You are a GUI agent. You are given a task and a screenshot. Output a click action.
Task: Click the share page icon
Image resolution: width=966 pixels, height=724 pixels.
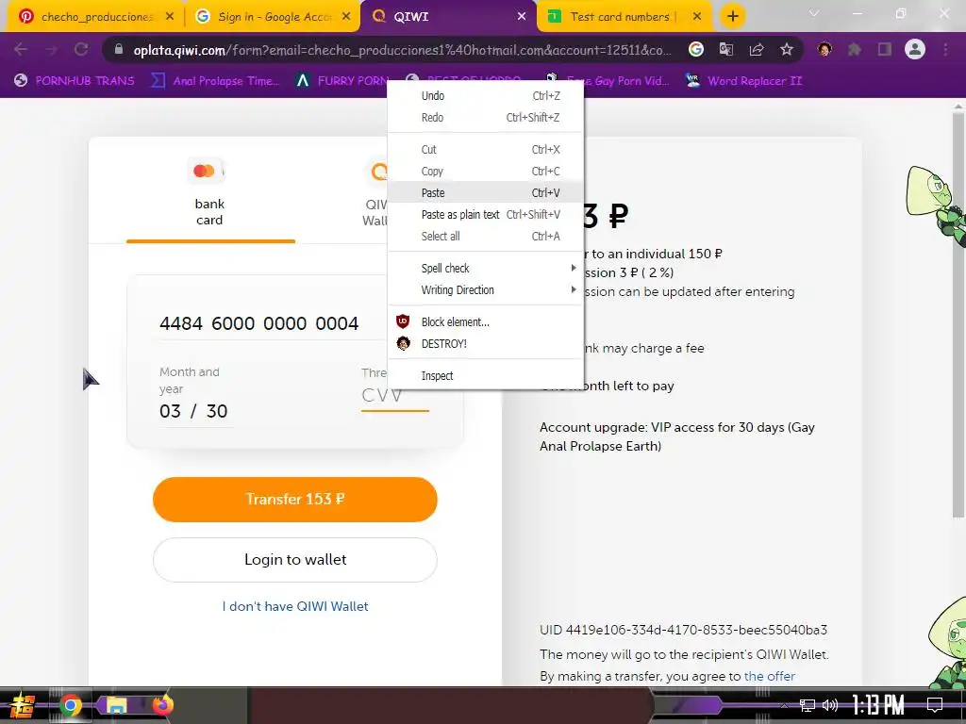click(757, 49)
